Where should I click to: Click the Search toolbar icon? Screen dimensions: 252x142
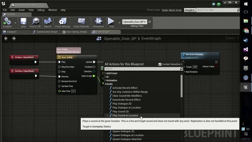48,22
